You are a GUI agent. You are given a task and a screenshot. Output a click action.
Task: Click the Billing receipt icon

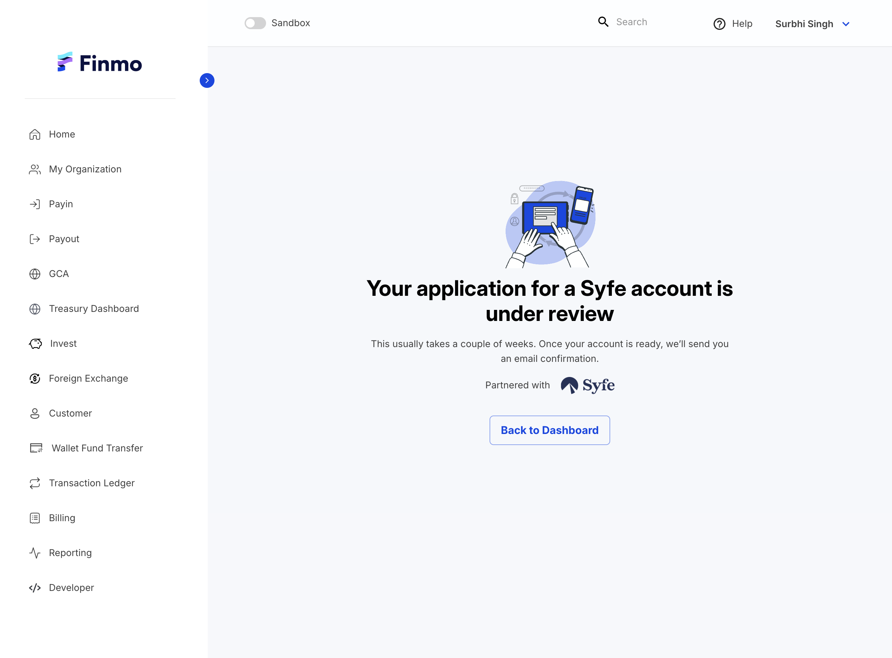(x=35, y=518)
